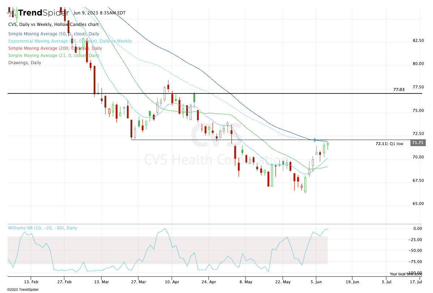The image size is (433, 293).
Task: Click the -50.00 Williams %R axis label
Action: coord(415,250)
